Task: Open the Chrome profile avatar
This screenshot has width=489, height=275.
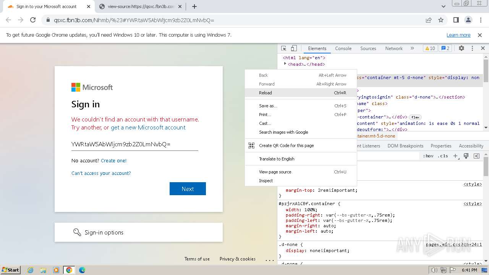Action: tap(468, 20)
